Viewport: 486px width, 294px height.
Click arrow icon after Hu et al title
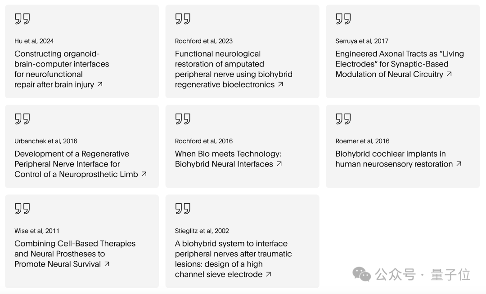pos(100,84)
